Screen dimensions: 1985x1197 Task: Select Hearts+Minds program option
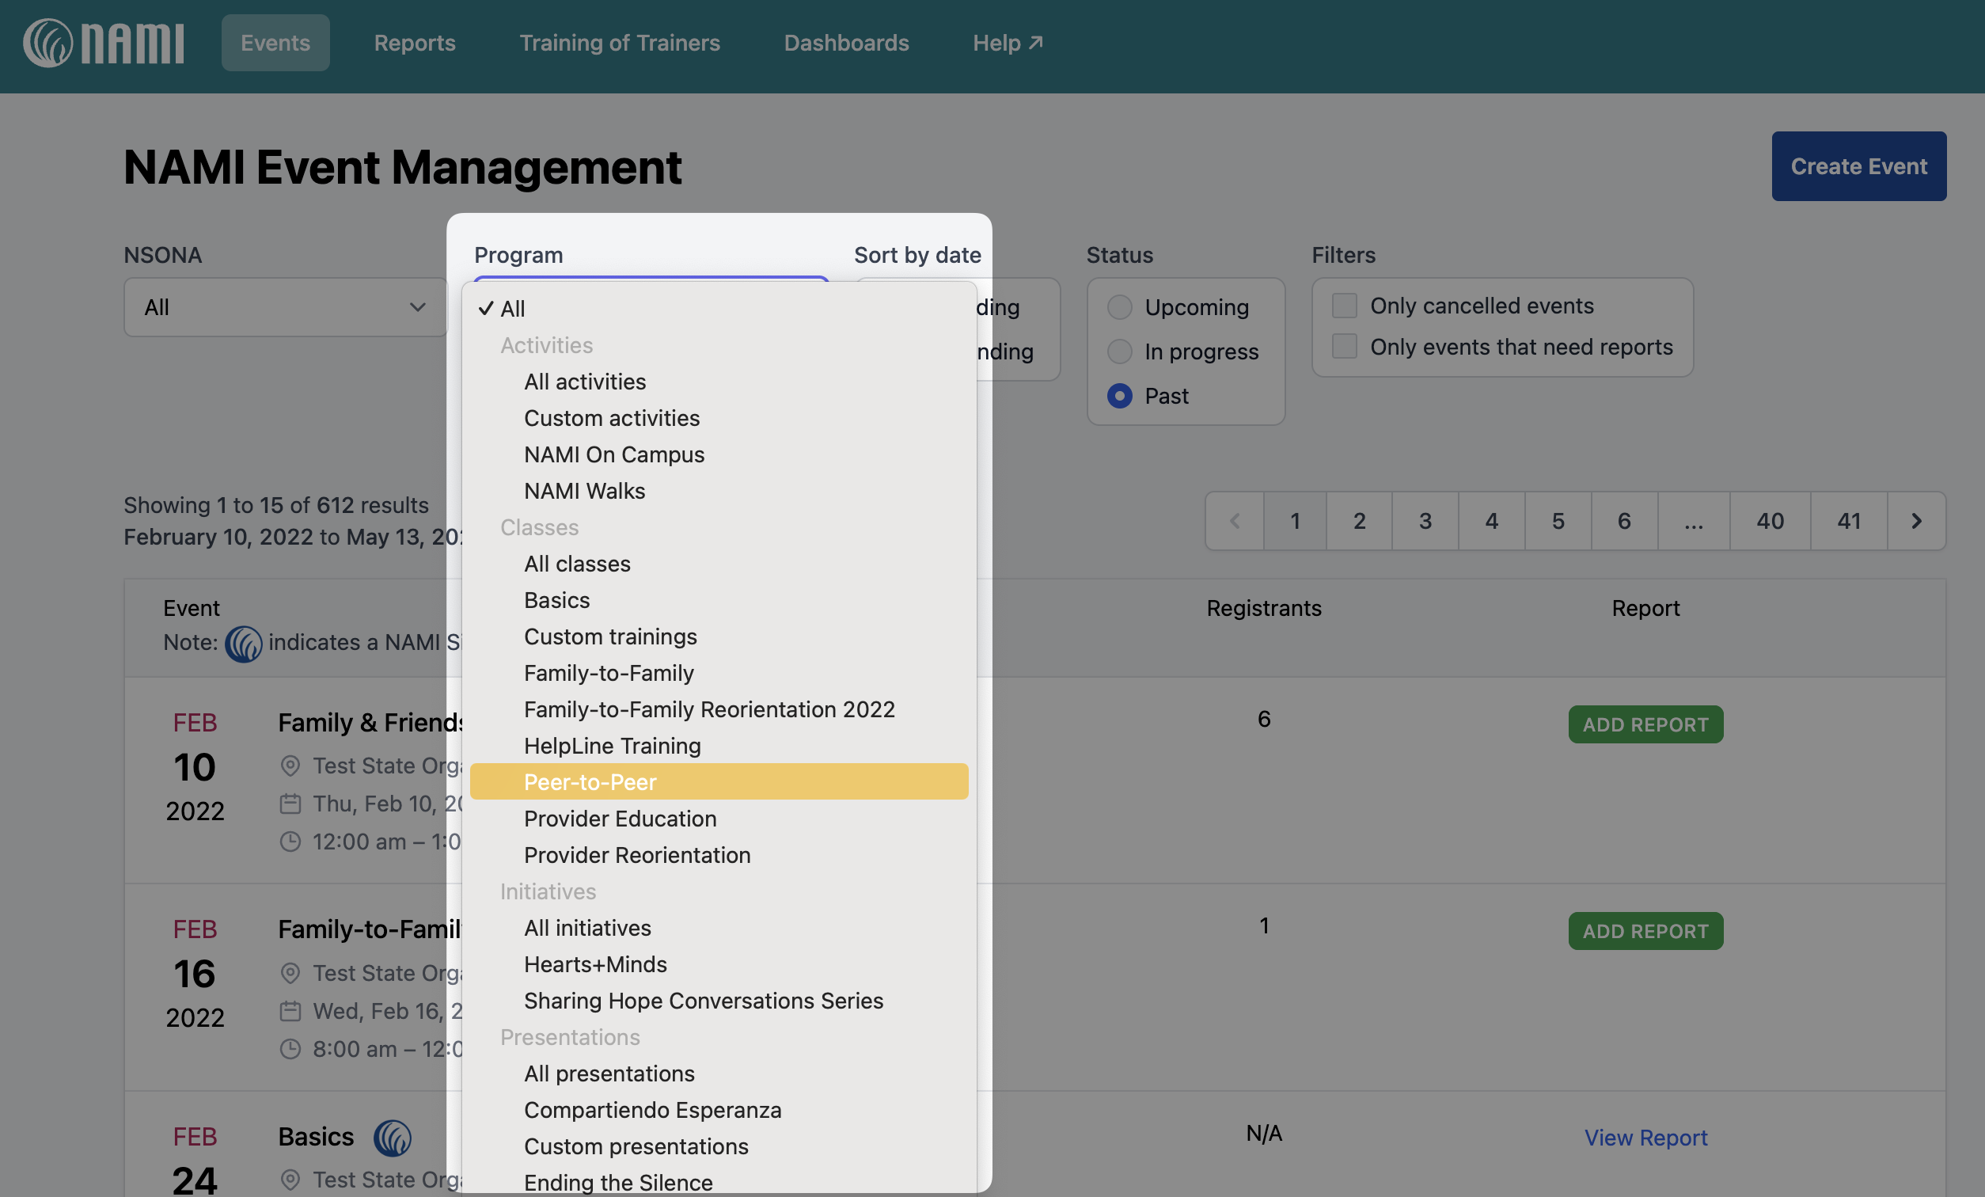719,964
